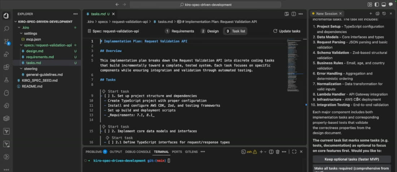The height and width of the screenshot is (172, 397).
Task: Open mcp.json file
Action: pyautogui.click(x=34, y=39)
